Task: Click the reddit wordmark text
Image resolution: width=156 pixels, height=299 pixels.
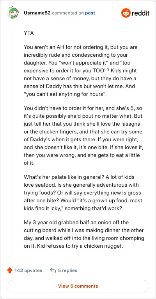Action: pyautogui.click(x=141, y=13)
